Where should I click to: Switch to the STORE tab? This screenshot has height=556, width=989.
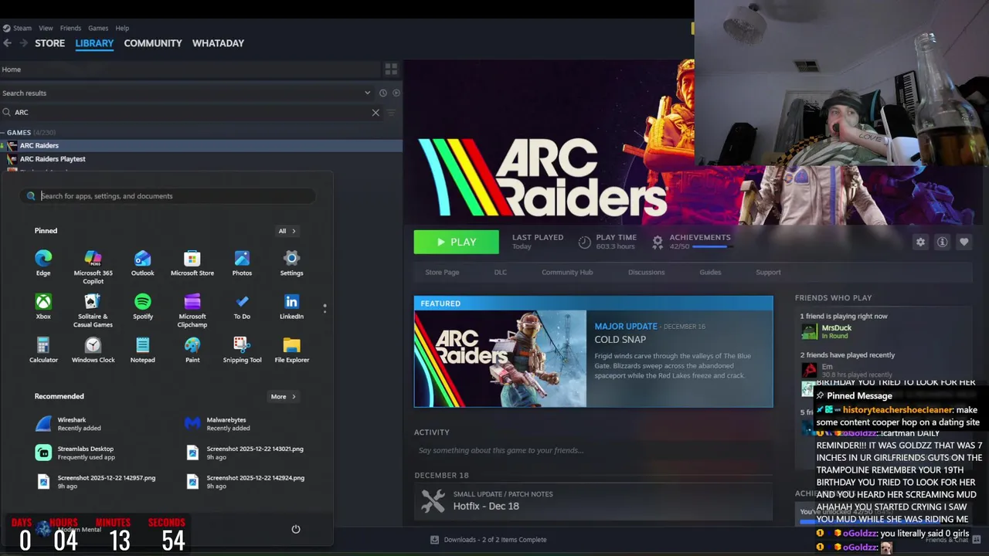point(49,43)
